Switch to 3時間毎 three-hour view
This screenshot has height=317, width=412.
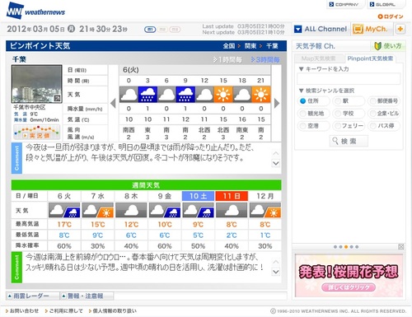click(x=265, y=59)
